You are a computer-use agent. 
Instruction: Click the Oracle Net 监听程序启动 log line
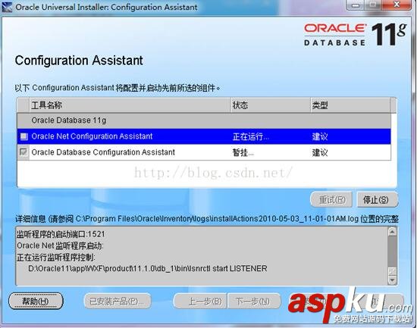click(60, 245)
